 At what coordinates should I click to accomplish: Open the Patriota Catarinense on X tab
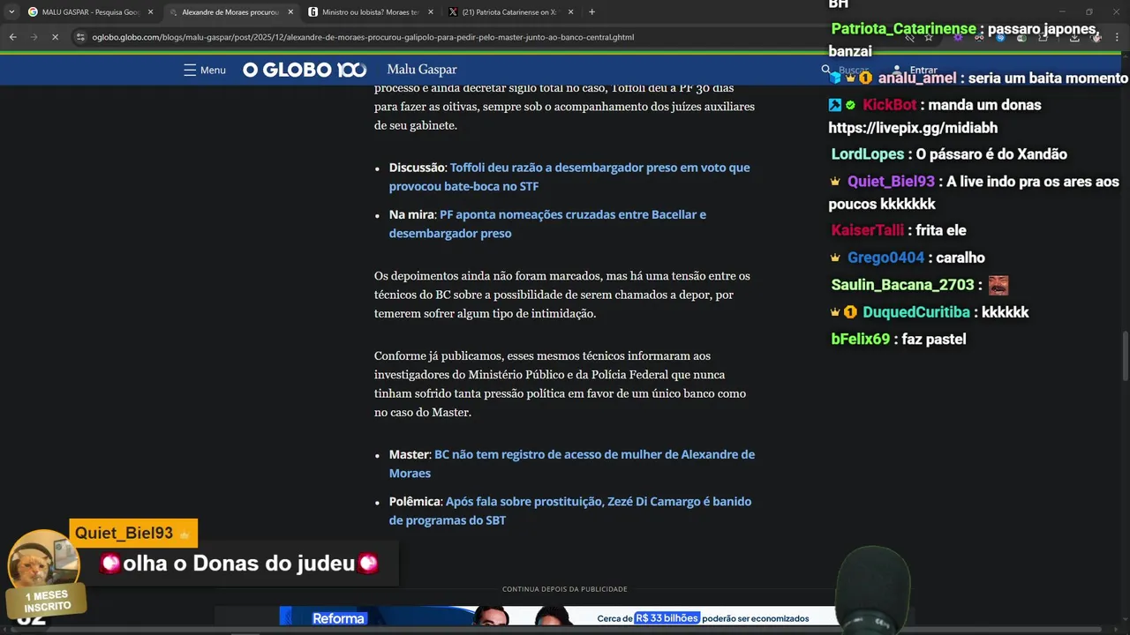[x=509, y=12]
